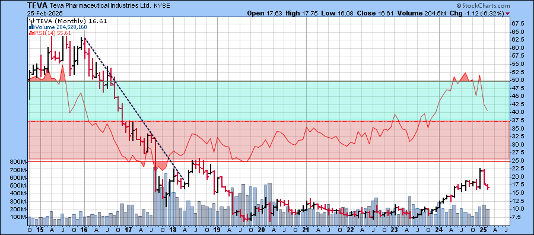Image resolution: width=534 pixels, height=235 pixels.
Task: Click the 15 year label on the time axis
Action: [40, 230]
